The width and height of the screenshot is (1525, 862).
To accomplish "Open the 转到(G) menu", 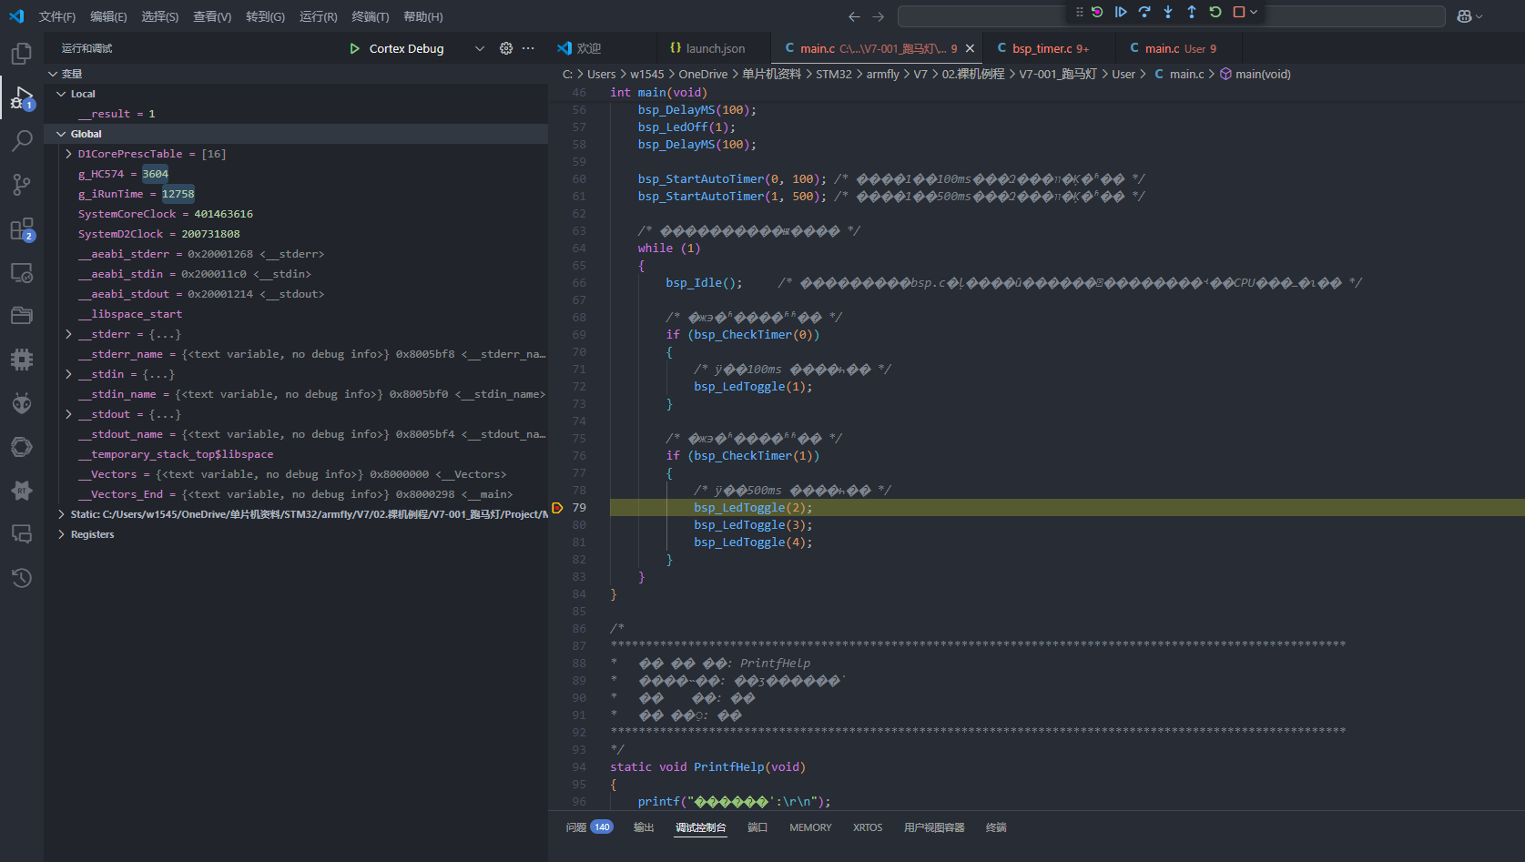I will point(265,16).
